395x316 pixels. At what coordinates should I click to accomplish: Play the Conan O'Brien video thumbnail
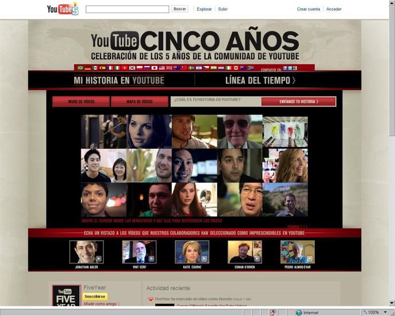coord(245,252)
